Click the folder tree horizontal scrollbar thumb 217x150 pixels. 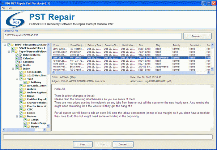(x=21, y=129)
